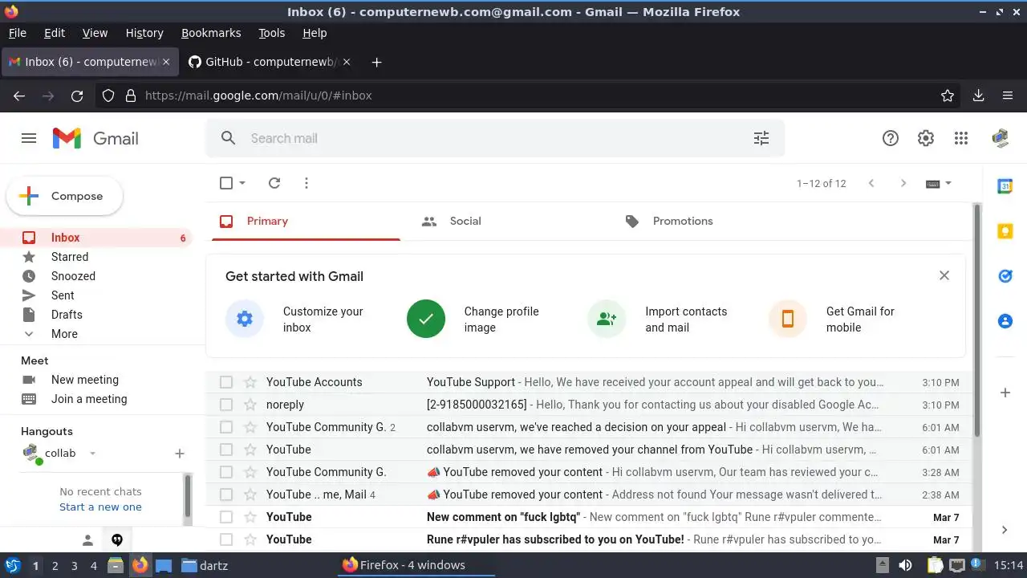Select the YouTube Accounts email checkbox
1027x578 pixels.
(226, 382)
